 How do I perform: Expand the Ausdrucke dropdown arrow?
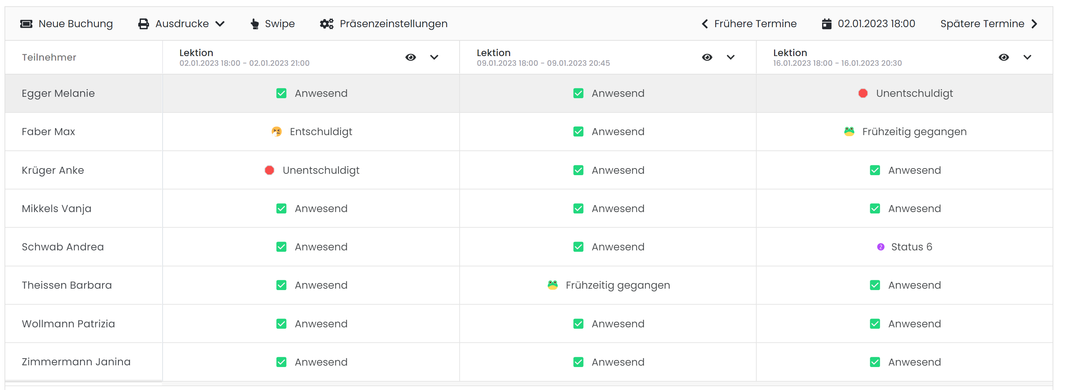click(220, 24)
